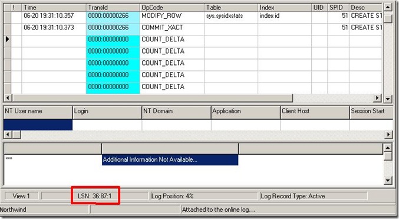Click the SPID column header
The height and width of the screenshot is (219, 399).
[338, 8]
